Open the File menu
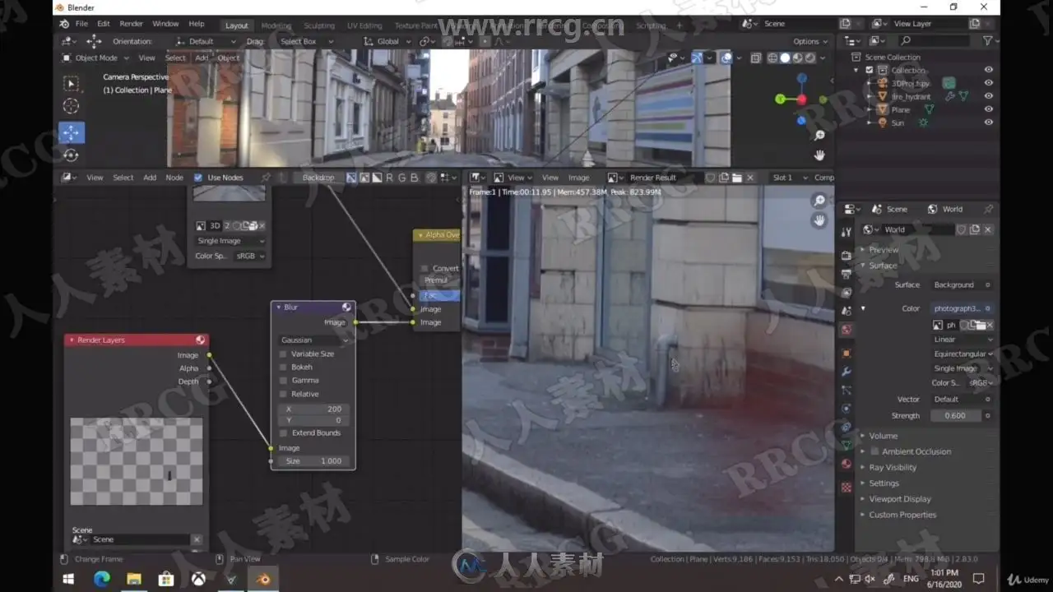This screenshot has height=592, width=1053. coord(81,24)
